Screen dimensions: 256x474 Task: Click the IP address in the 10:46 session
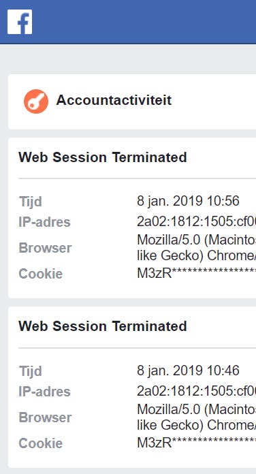coord(197,392)
